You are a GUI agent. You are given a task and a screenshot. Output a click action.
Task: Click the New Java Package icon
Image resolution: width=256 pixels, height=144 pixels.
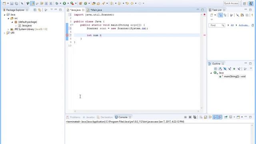(x=80, y=3)
